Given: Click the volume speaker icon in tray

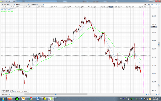Looking at the screenshot, I should [x=139, y=99].
